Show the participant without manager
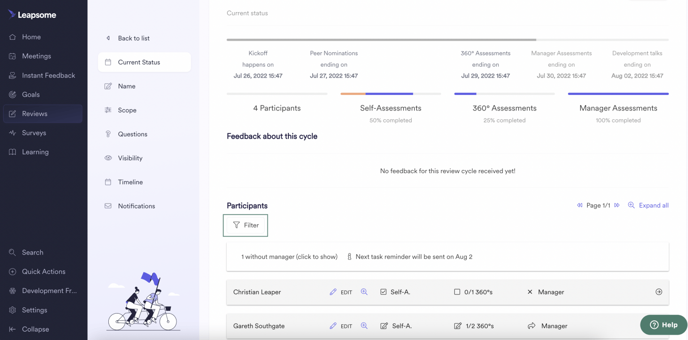This screenshot has width=688, height=340. [x=289, y=256]
